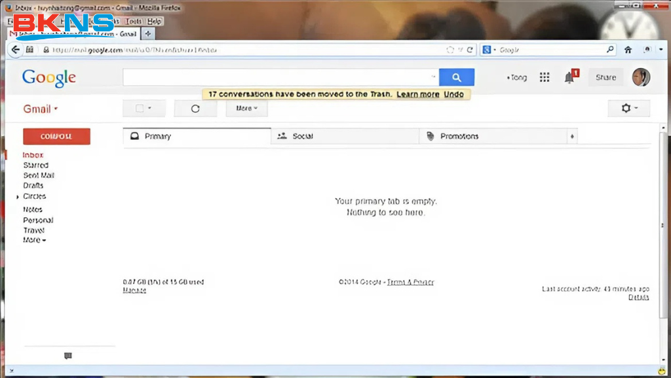Click the Firefox back arrow button
This screenshot has height=378, width=671.
(x=16, y=50)
